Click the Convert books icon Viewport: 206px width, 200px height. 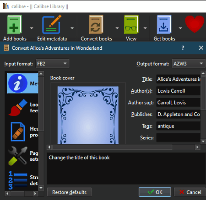pyautogui.click(x=96, y=25)
